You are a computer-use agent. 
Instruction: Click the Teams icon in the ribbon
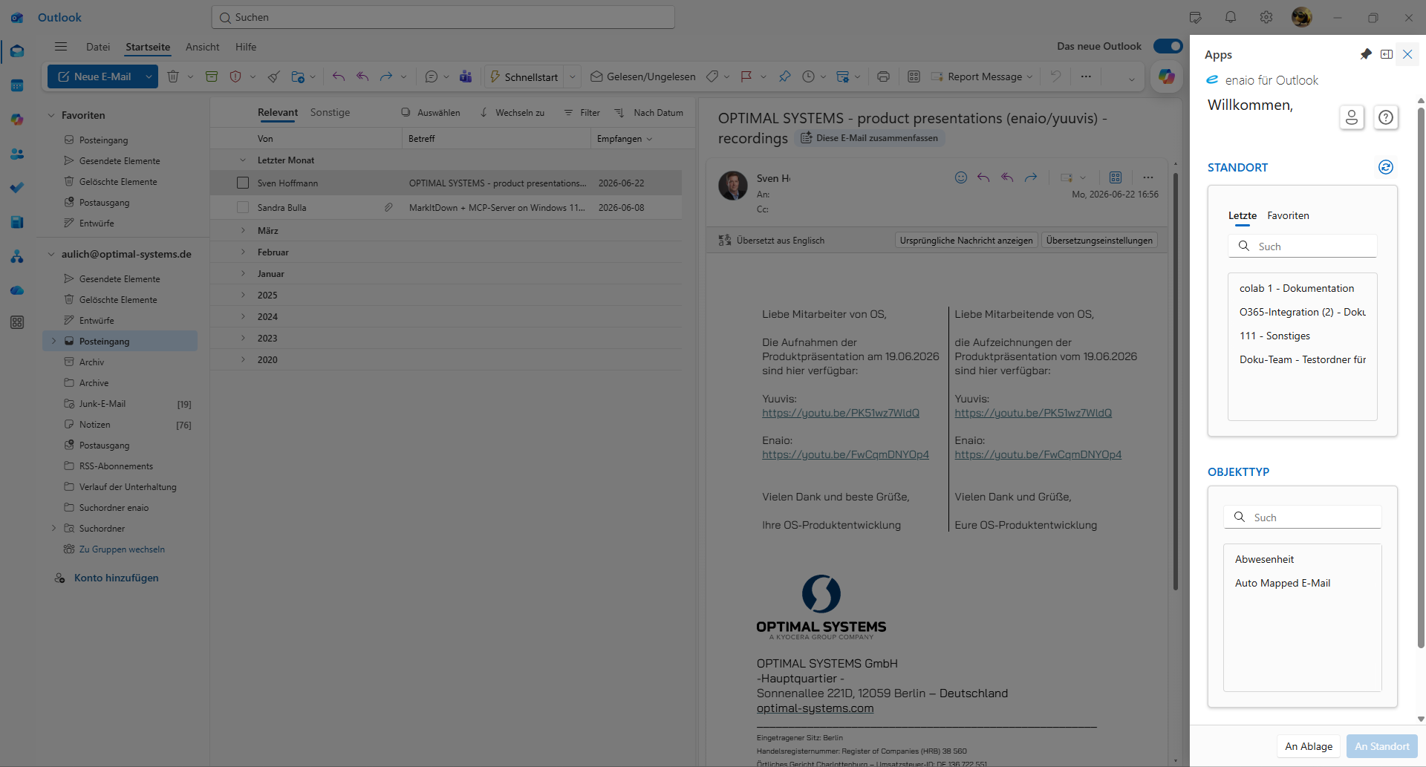tap(466, 76)
